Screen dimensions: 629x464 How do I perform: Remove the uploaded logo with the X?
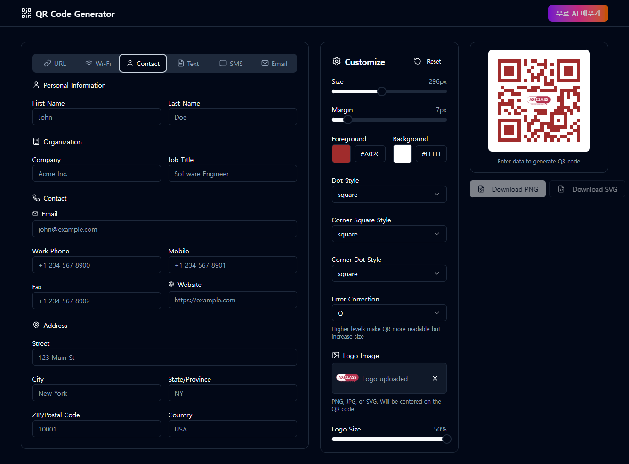(x=435, y=378)
